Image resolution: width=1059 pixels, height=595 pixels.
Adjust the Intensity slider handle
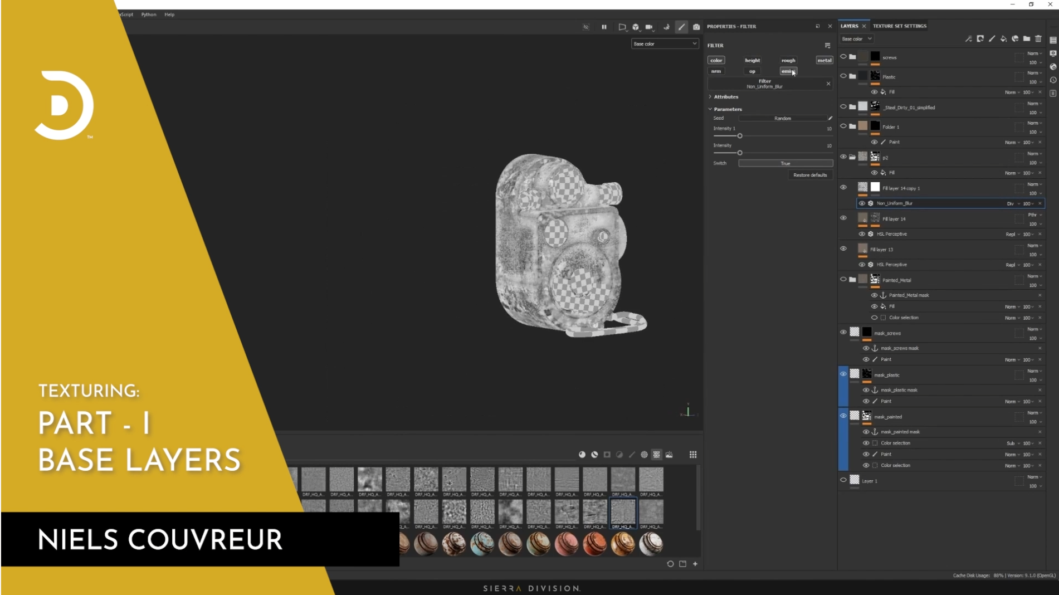(740, 153)
